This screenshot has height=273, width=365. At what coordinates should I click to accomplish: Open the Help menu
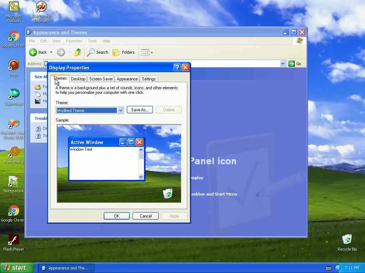106,41
